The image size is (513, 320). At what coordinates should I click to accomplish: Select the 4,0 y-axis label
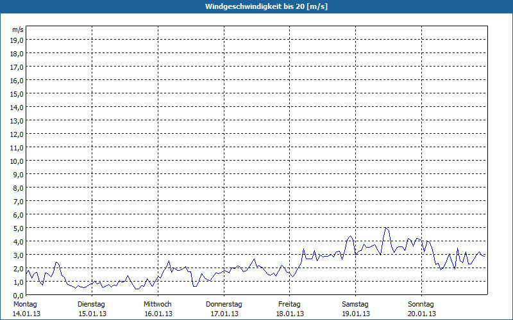click(18, 242)
